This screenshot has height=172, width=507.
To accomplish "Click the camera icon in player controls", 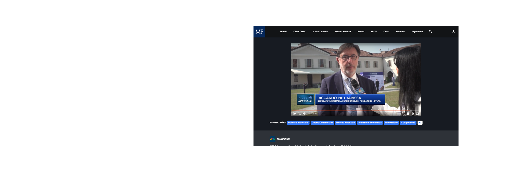I will click(x=408, y=114).
